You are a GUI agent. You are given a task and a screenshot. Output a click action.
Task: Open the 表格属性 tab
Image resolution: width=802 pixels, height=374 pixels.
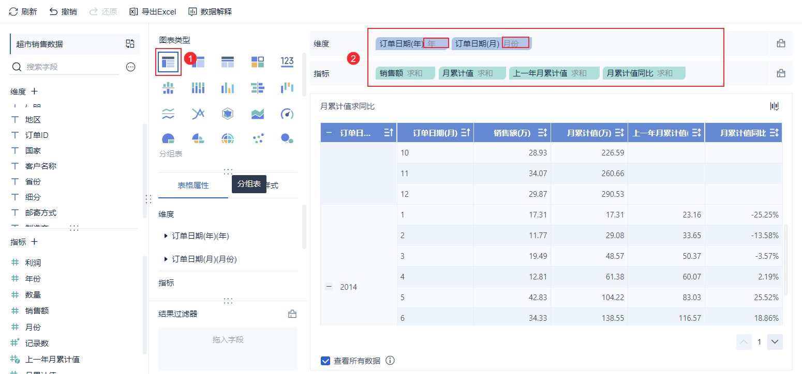click(193, 185)
